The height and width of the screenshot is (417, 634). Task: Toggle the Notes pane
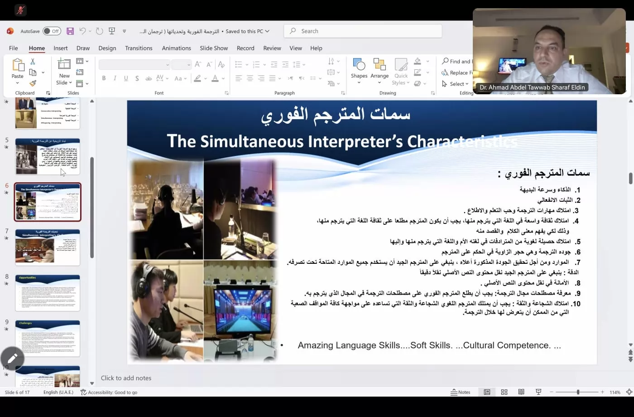point(461,392)
